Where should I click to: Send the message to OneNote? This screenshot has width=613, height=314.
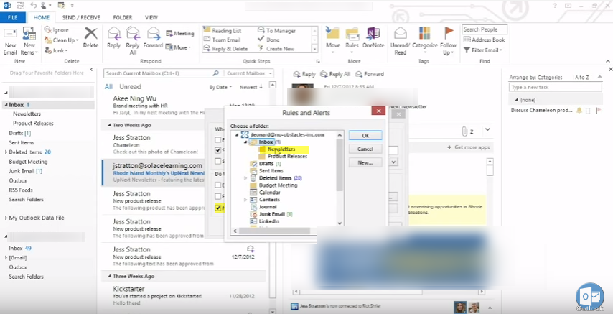373,38
